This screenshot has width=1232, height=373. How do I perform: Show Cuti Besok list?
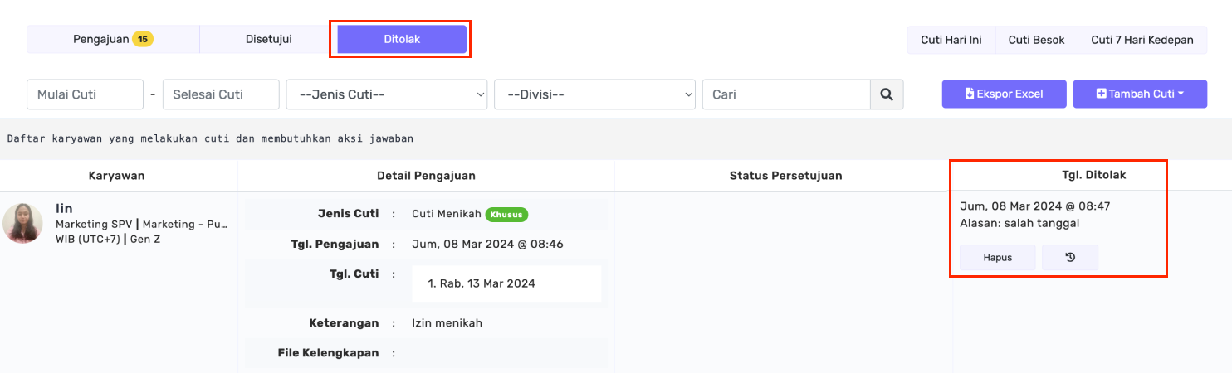pos(1036,40)
